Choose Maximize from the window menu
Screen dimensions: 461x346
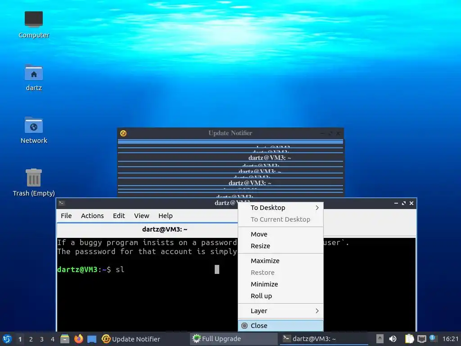coord(280,261)
